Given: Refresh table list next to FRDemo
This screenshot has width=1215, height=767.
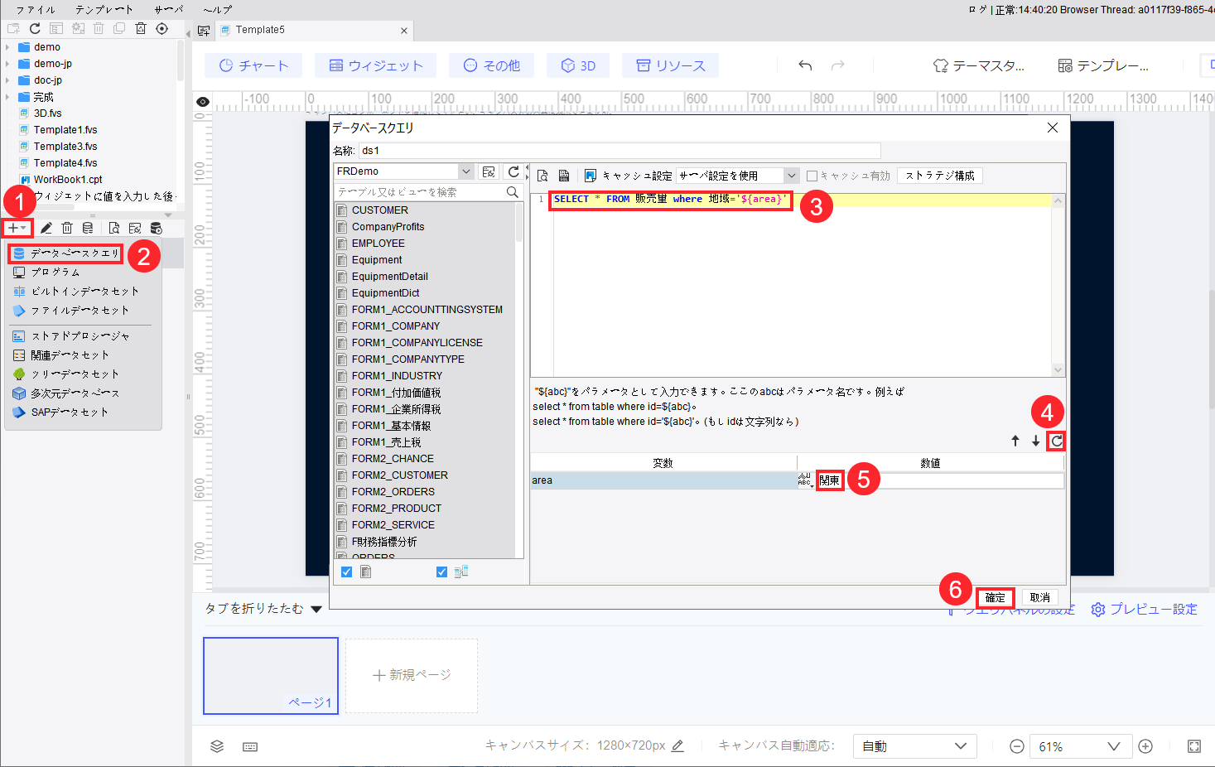Looking at the screenshot, I should [x=513, y=171].
